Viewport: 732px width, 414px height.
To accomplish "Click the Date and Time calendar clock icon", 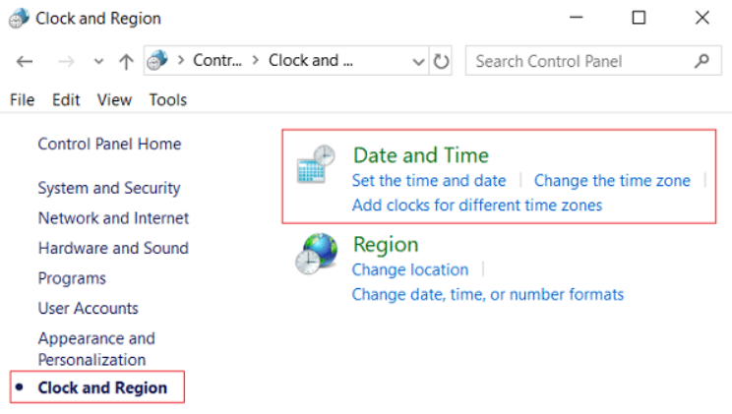I will point(316,166).
